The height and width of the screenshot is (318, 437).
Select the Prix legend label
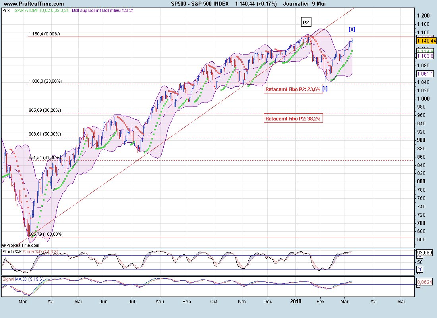click(x=6, y=11)
